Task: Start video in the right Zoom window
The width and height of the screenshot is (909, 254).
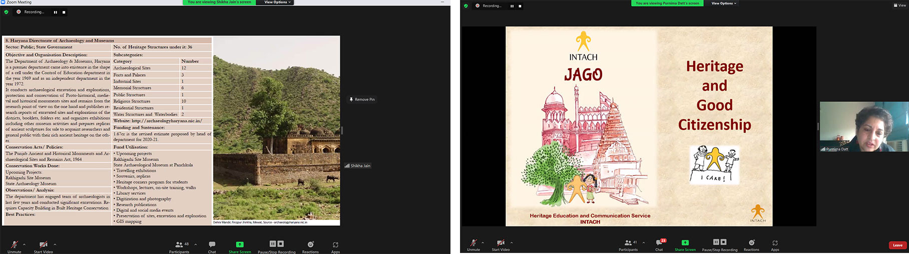Action: tap(501, 244)
